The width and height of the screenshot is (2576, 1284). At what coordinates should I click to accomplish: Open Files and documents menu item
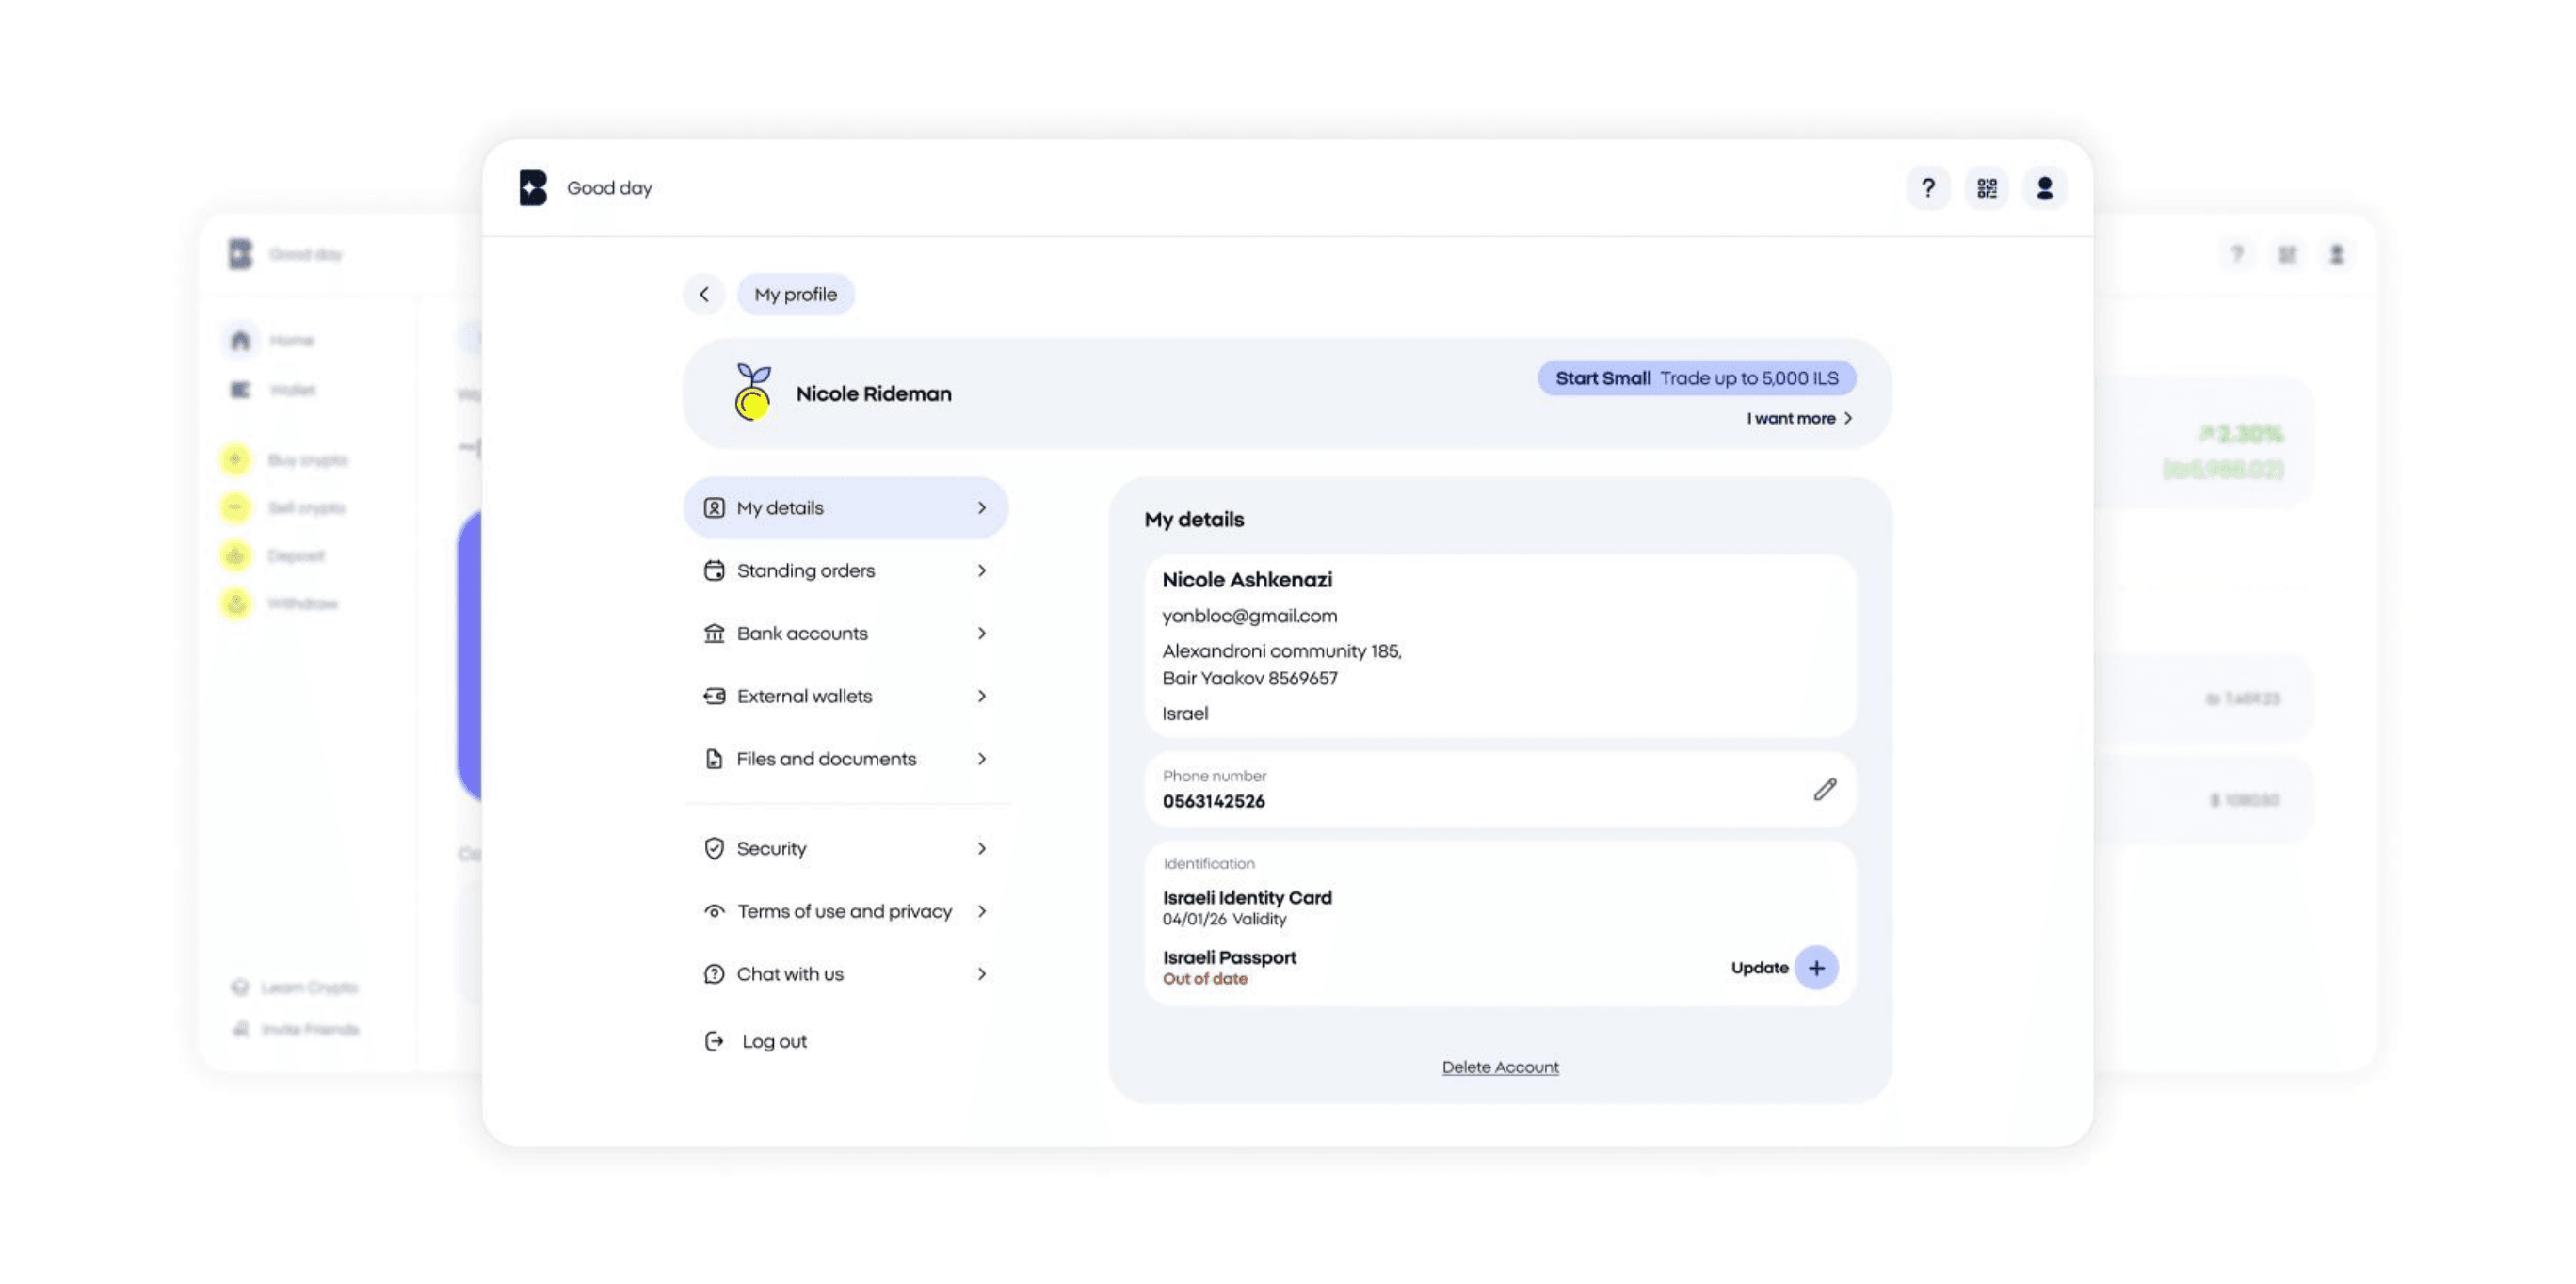pos(845,759)
